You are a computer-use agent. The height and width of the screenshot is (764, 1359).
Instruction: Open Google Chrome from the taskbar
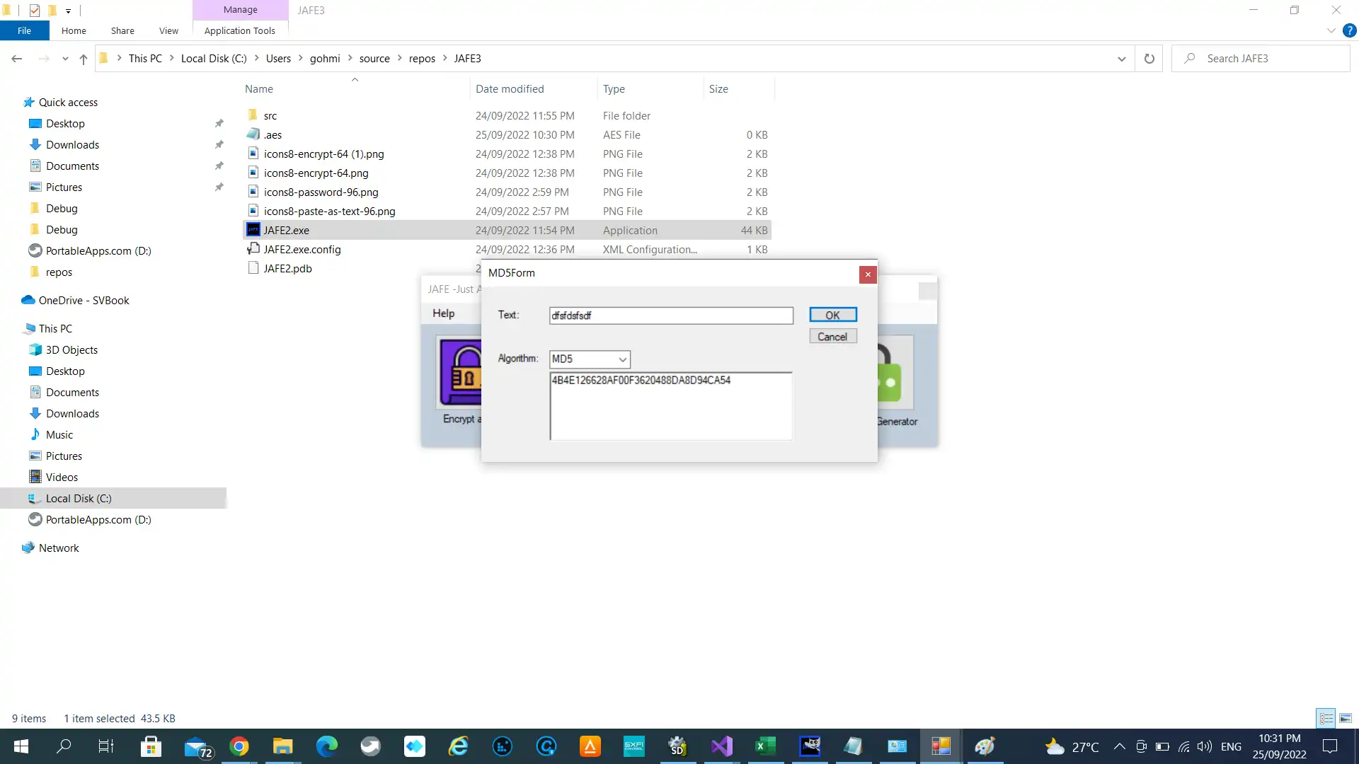239,746
